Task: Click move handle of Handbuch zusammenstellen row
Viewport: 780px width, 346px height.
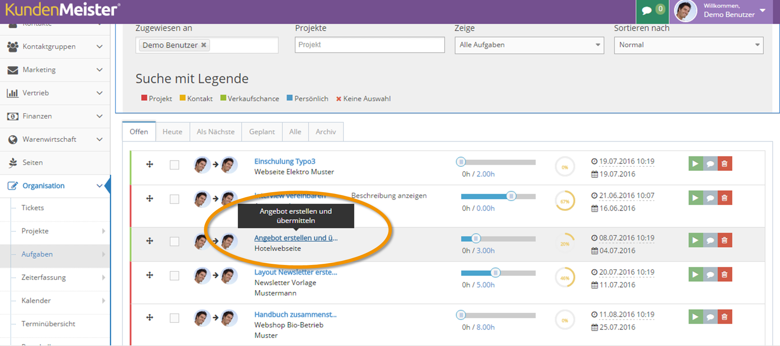Action: (150, 317)
